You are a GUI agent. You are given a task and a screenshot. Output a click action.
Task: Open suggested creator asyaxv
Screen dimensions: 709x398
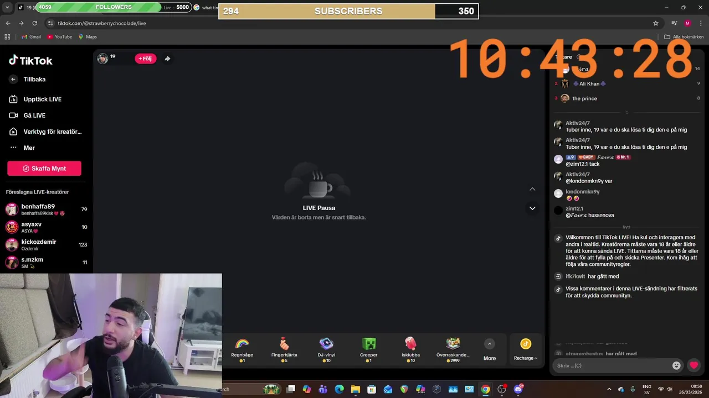coord(46,227)
